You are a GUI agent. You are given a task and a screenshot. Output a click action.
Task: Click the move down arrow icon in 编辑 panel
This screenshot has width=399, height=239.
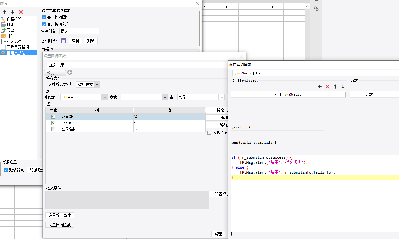point(13,12)
